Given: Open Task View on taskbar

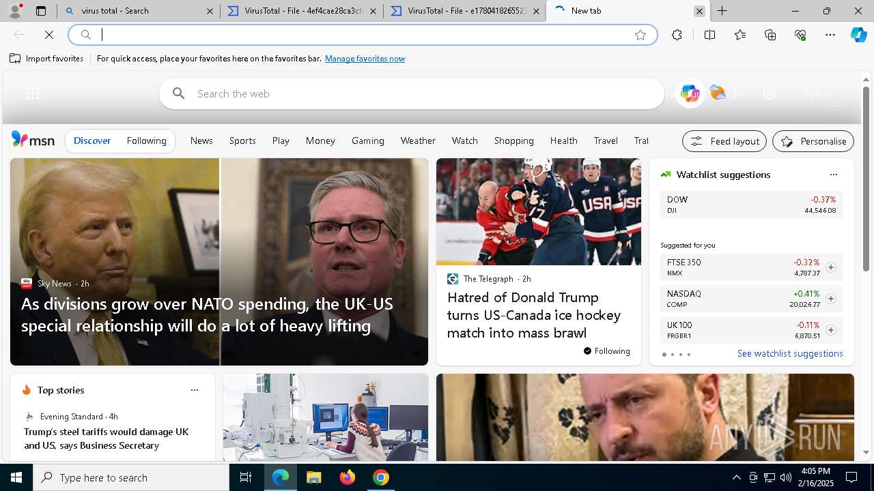Looking at the screenshot, I should [246, 477].
